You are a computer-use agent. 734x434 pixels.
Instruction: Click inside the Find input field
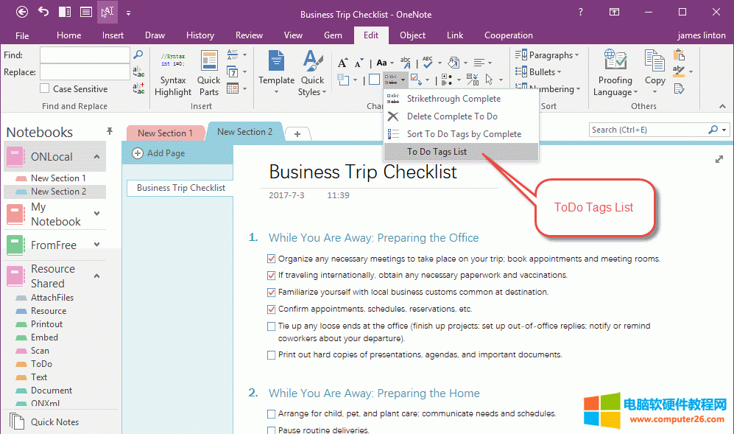click(83, 54)
